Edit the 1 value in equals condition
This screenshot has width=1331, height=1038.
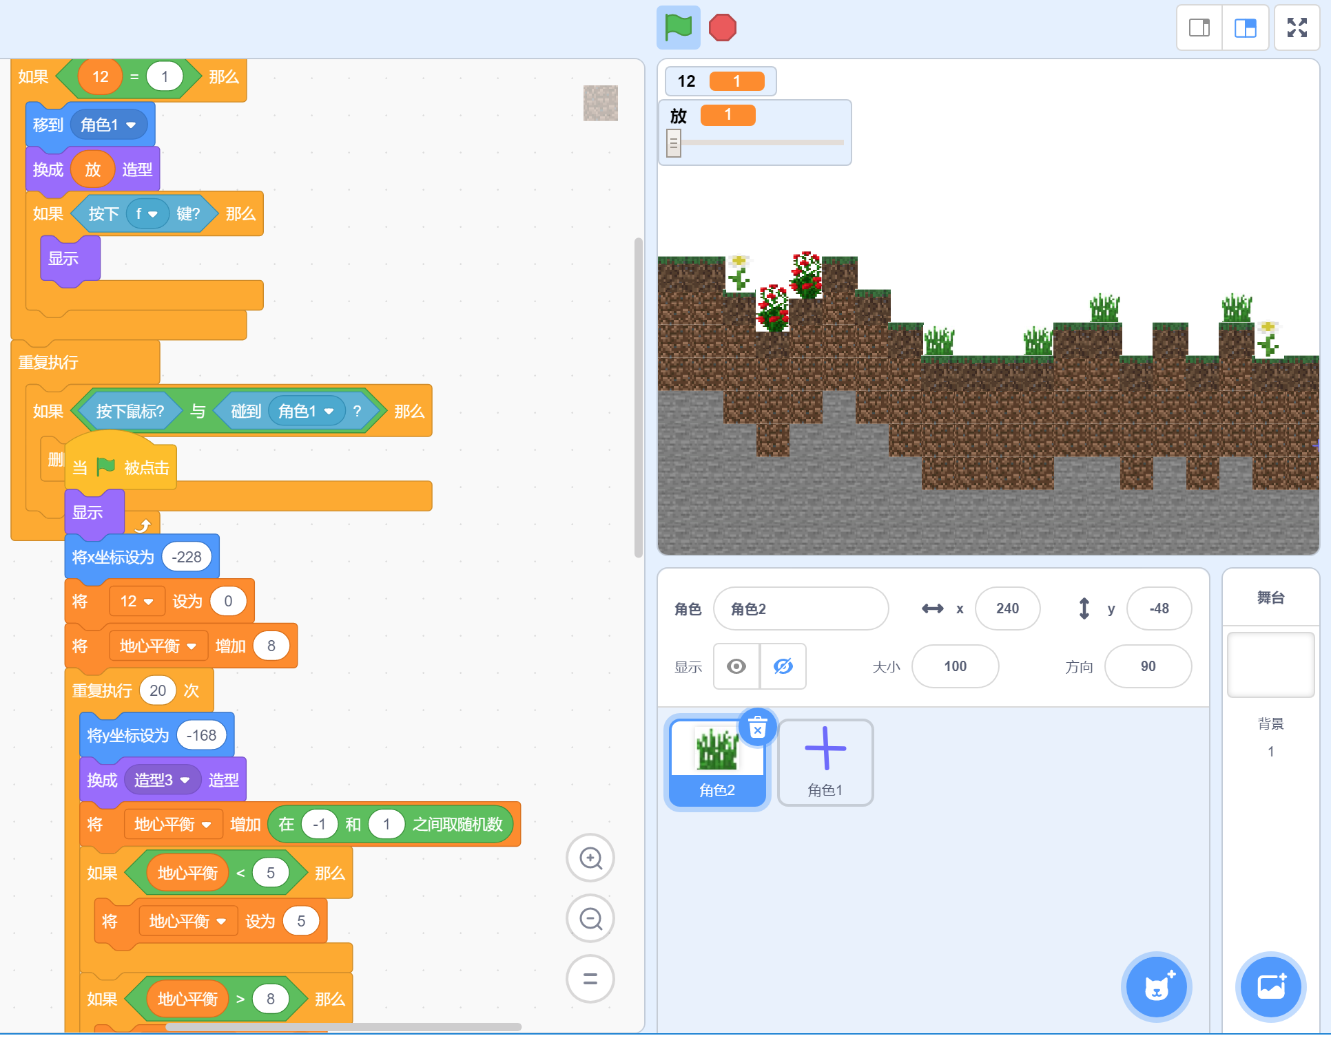[x=165, y=76]
